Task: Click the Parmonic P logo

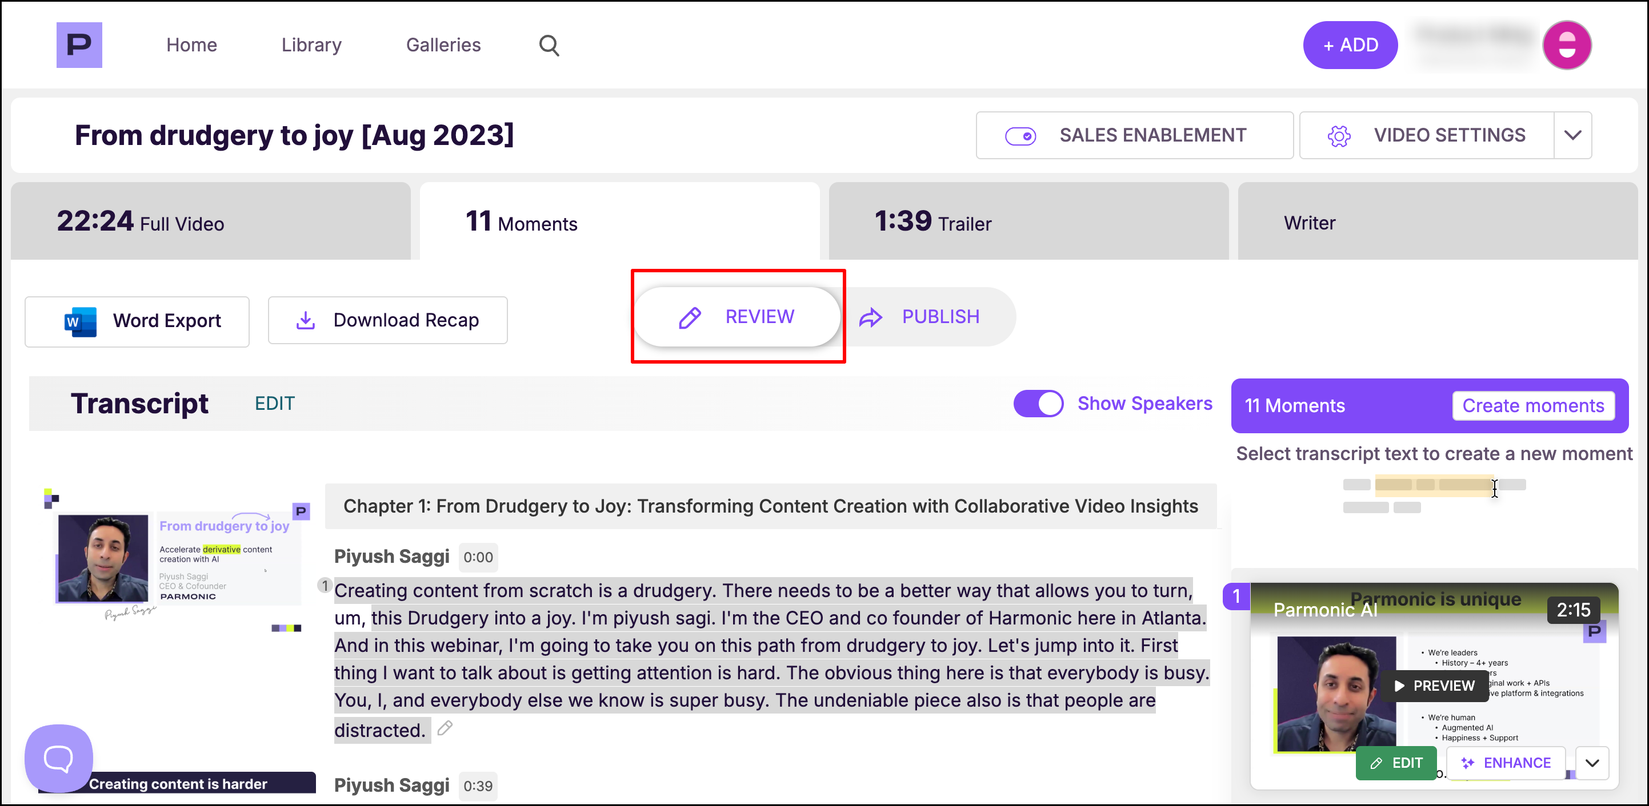Action: (x=79, y=45)
